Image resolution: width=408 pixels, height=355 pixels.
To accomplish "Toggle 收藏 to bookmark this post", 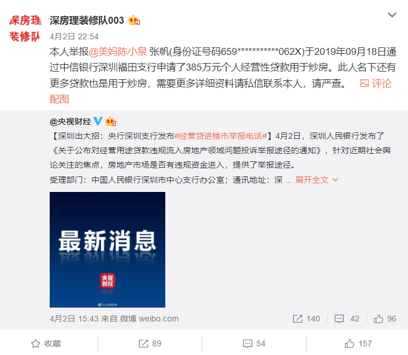I will point(46,343).
